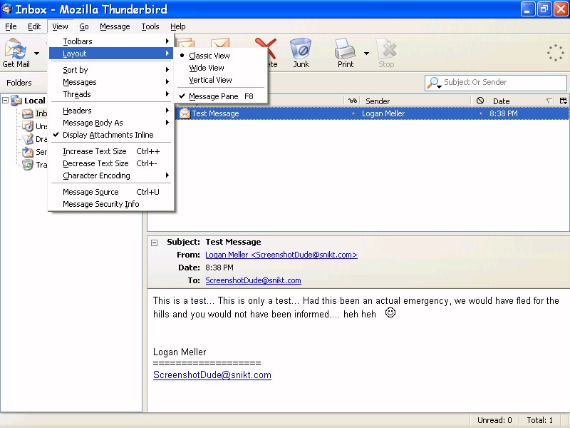Select the Trash folder bin icon
Viewport: 570px width, 428px height.
tap(28, 165)
